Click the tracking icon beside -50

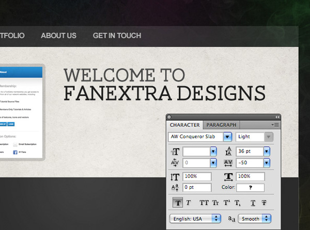pyautogui.click(x=228, y=163)
